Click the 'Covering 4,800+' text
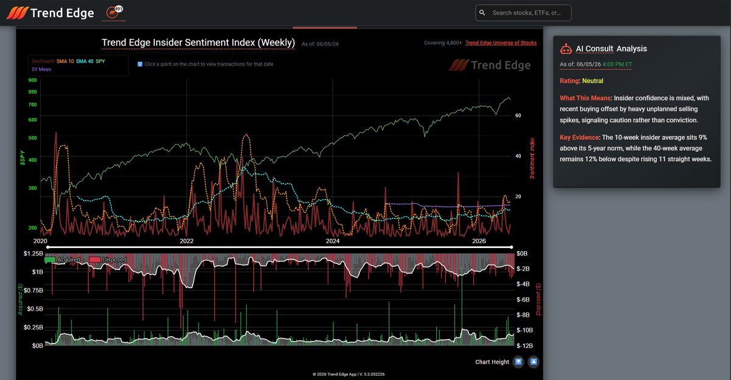The height and width of the screenshot is (380, 731). point(443,43)
